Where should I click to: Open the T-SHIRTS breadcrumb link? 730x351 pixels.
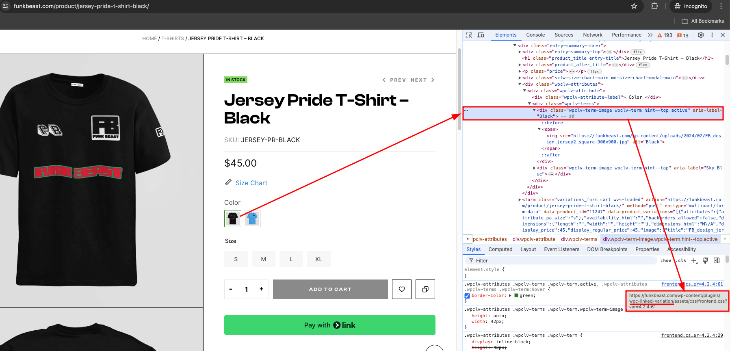click(173, 39)
